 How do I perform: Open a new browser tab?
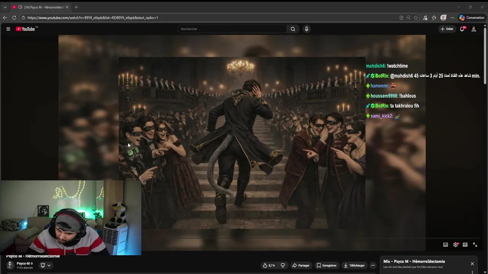[76, 7]
